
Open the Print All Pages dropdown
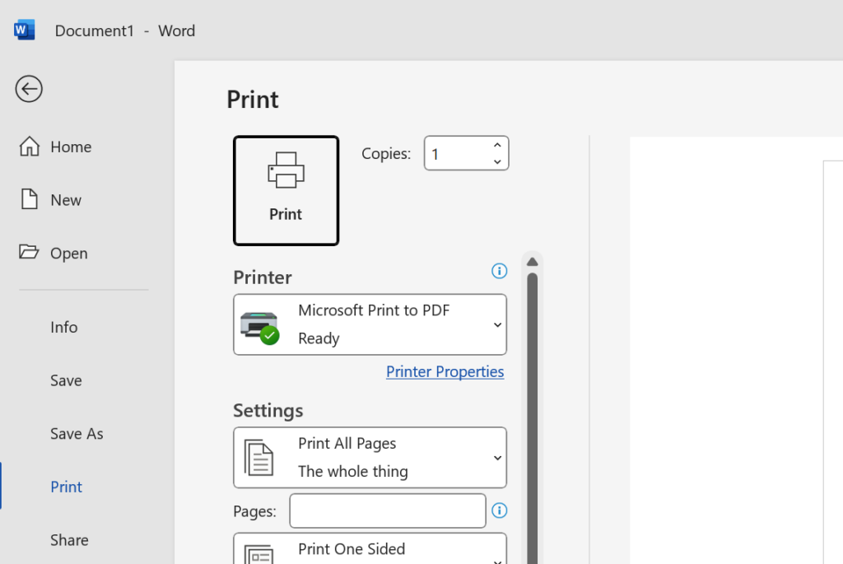pyautogui.click(x=497, y=458)
